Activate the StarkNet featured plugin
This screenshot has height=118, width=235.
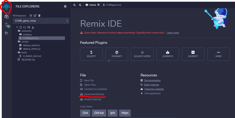(117, 54)
